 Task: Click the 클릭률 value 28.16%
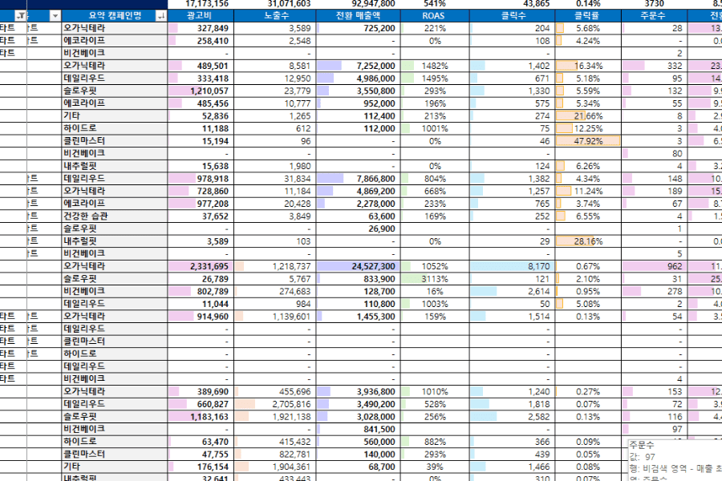pyautogui.click(x=588, y=241)
